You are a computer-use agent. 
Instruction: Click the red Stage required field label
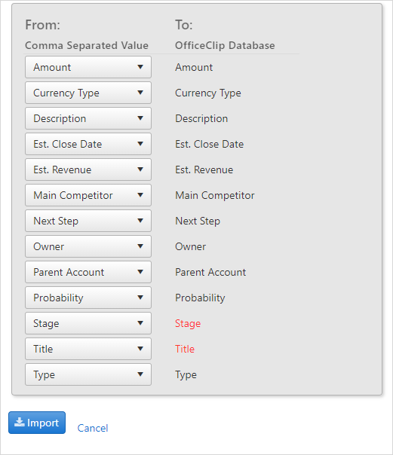click(x=188, y=323)
